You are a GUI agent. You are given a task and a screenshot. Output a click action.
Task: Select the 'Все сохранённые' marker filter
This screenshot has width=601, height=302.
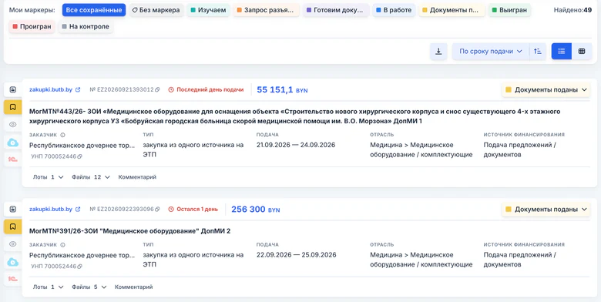pos(94,10)
